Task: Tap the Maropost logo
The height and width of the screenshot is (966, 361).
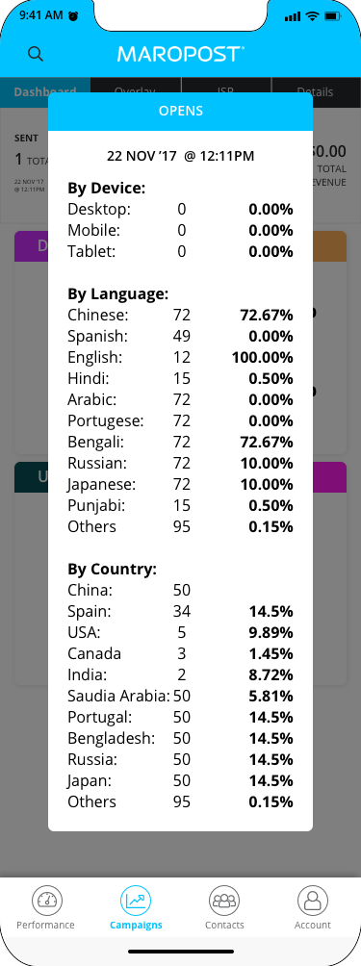Action: click(x=181, y=54)
